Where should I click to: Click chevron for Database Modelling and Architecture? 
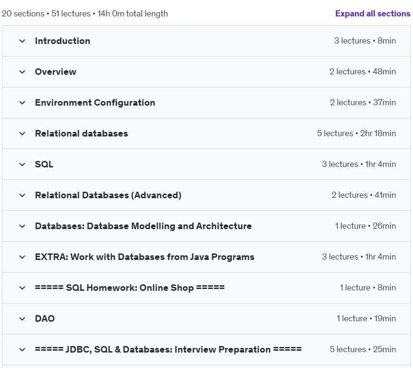22,226
